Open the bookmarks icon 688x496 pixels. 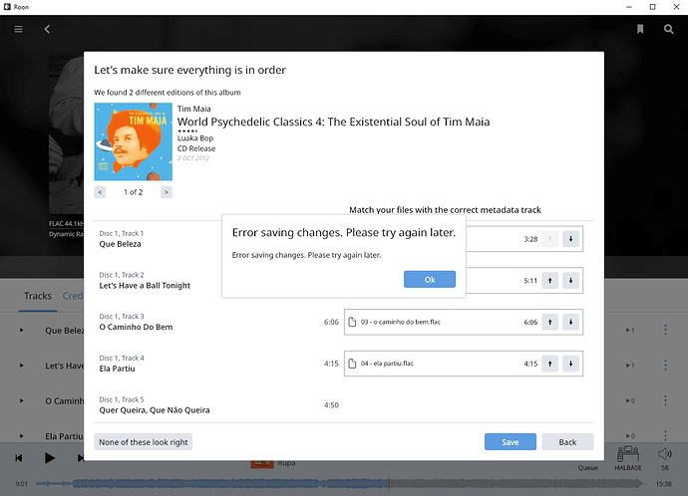tap(640, 29)
